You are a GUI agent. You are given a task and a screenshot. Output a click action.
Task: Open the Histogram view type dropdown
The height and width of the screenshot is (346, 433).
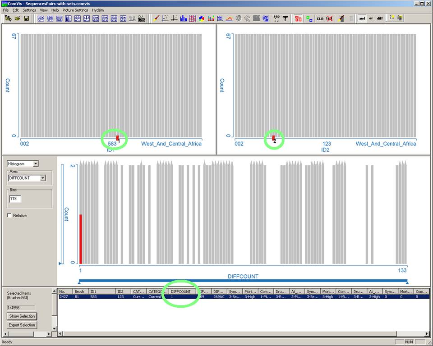(x=36, y=164)
